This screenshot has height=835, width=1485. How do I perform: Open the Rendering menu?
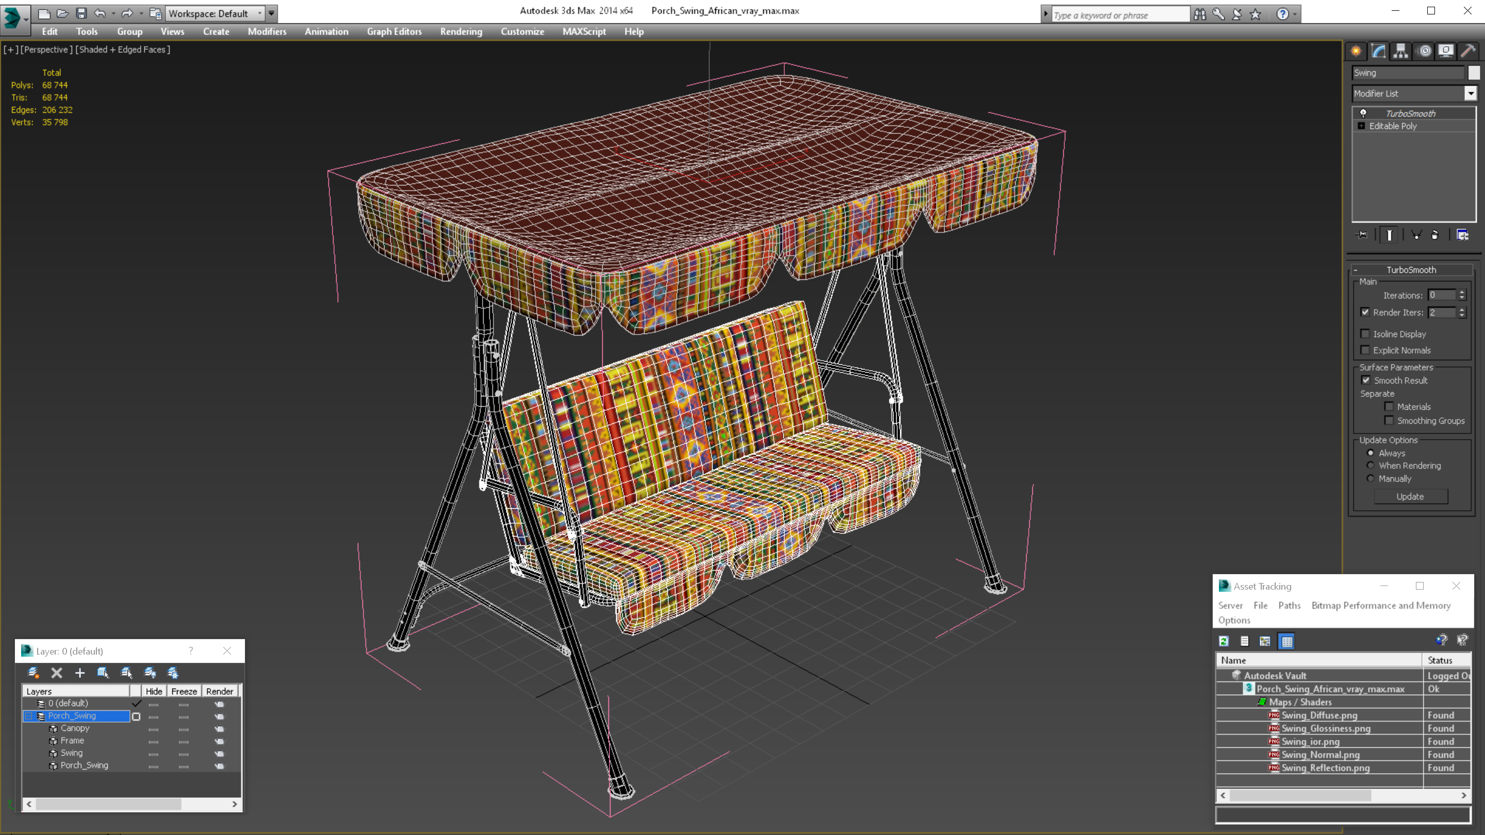(461, 31)
